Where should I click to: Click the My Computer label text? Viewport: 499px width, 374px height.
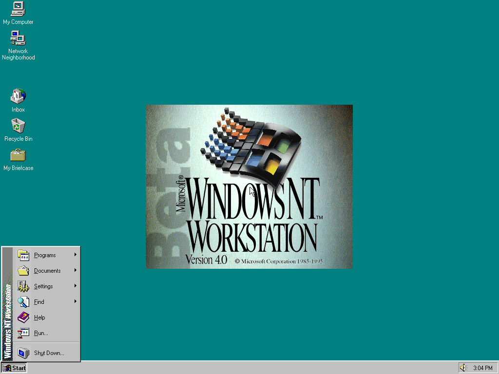tap(18, 22)
